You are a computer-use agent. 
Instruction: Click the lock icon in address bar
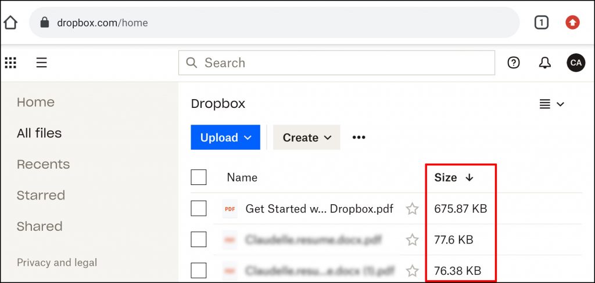coord(45,23)
